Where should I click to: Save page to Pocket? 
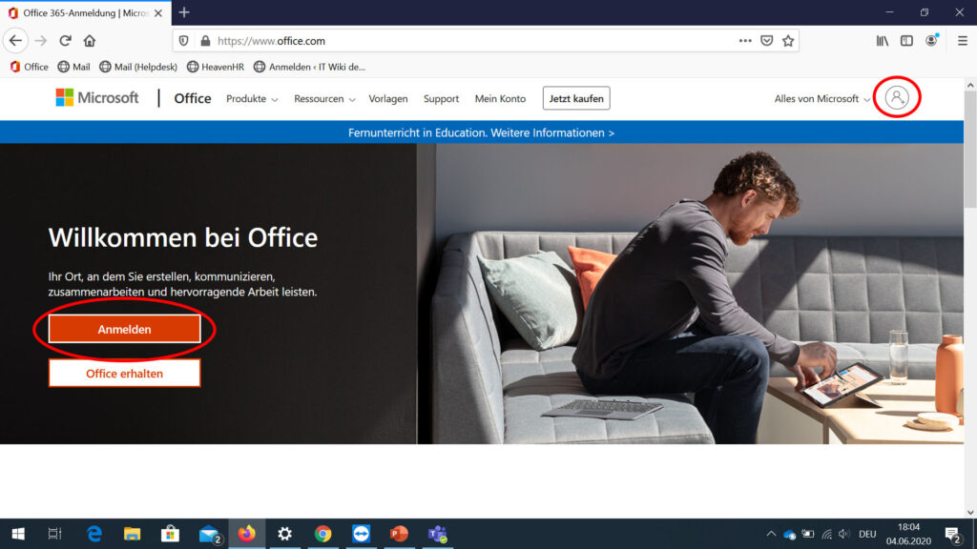(x=767, y=41)
